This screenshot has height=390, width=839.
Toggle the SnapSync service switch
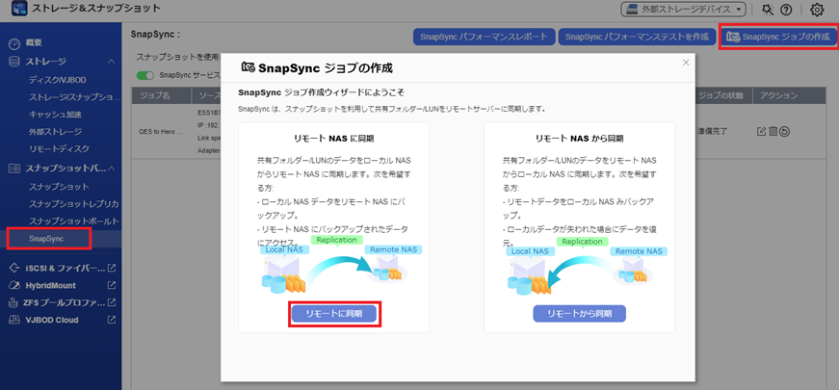(x=145, y=75)
